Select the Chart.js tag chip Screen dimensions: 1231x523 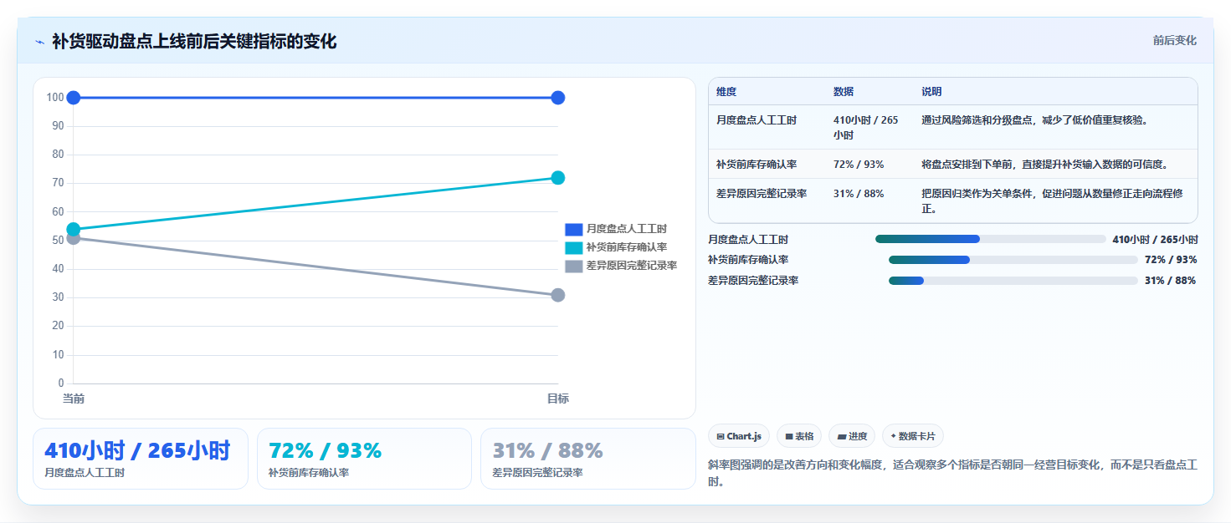[x=739, y=436]
